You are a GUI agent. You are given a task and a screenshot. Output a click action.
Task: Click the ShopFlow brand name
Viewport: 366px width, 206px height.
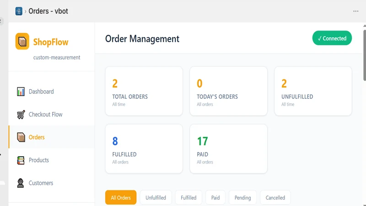51,42
